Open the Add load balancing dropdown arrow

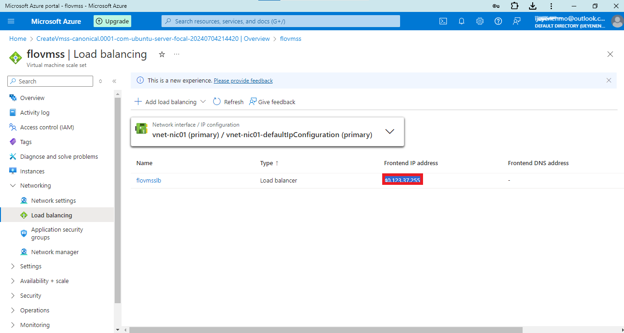tap(203, 102)
